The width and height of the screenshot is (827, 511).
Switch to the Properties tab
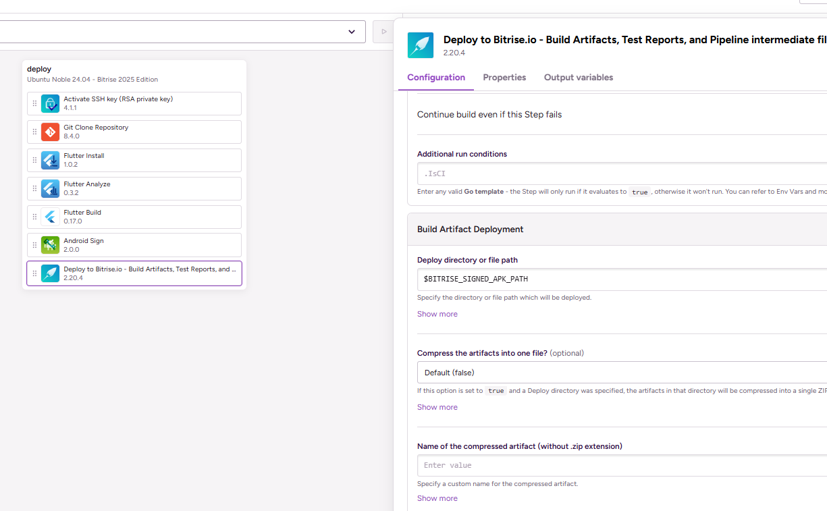(x=504, y=78)
